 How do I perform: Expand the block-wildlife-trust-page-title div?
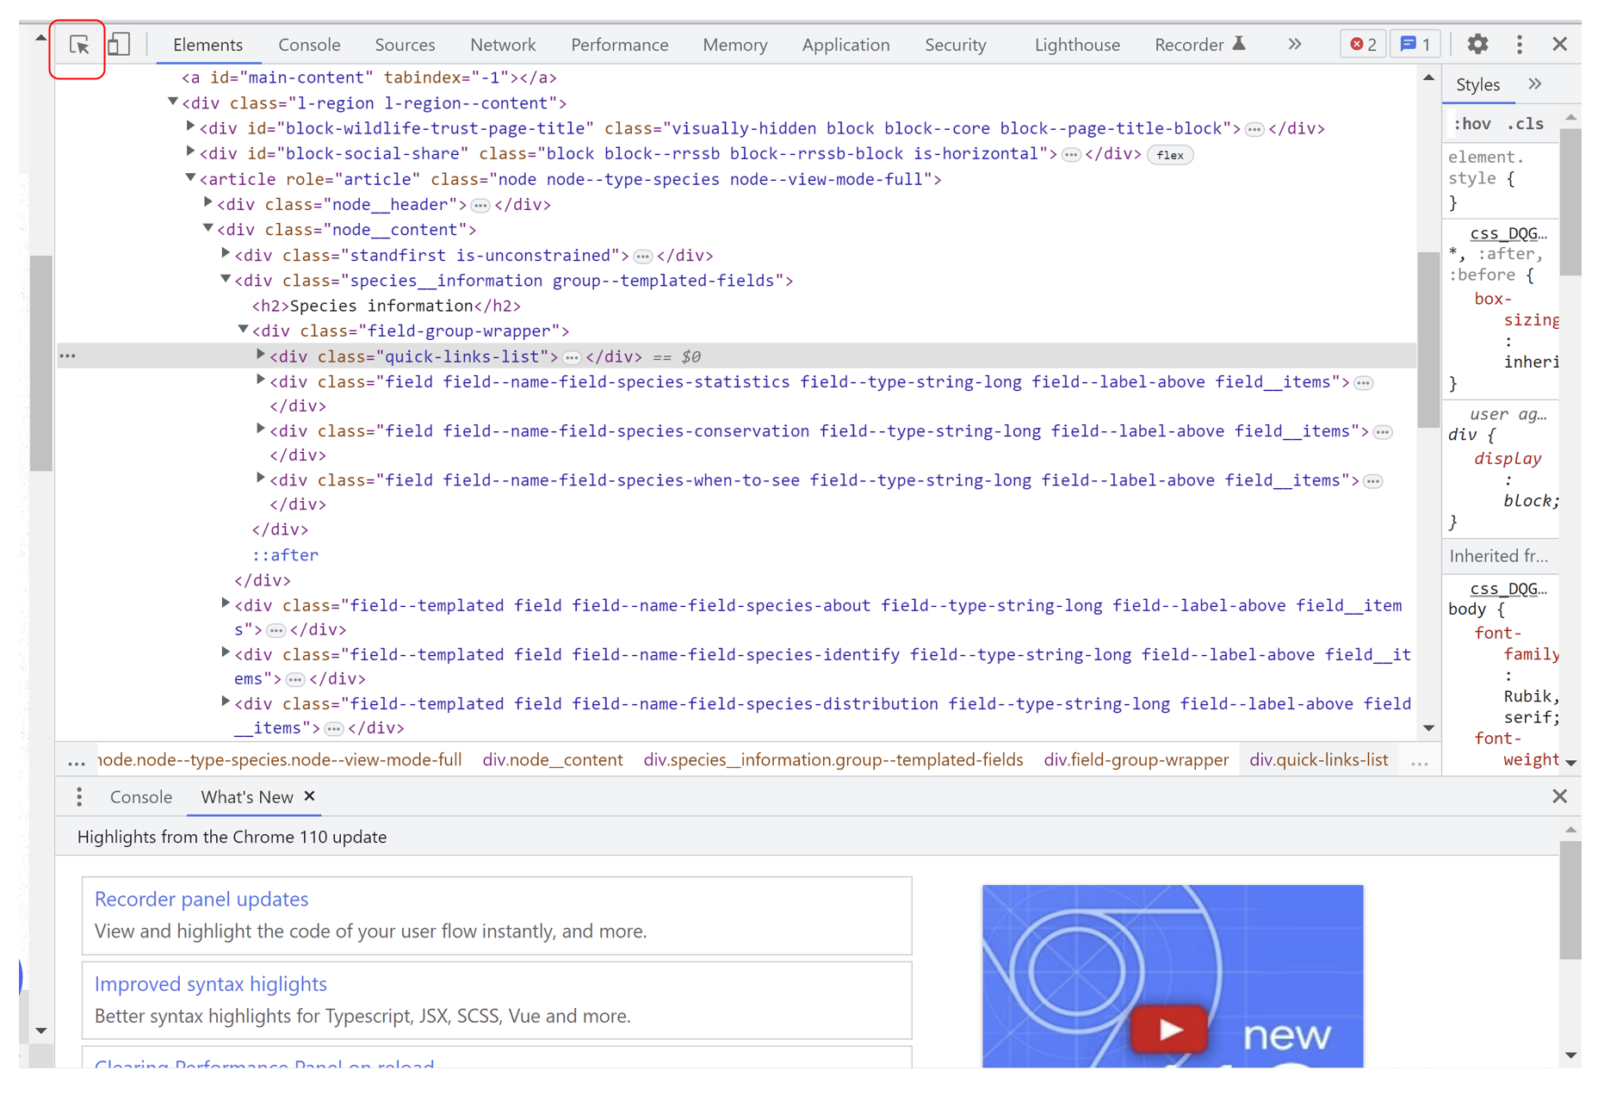click(190, 127)
